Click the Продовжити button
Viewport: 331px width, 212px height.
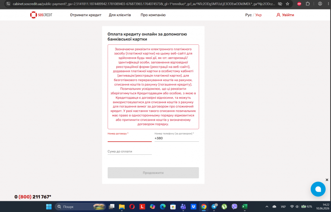tap(153, 173)
